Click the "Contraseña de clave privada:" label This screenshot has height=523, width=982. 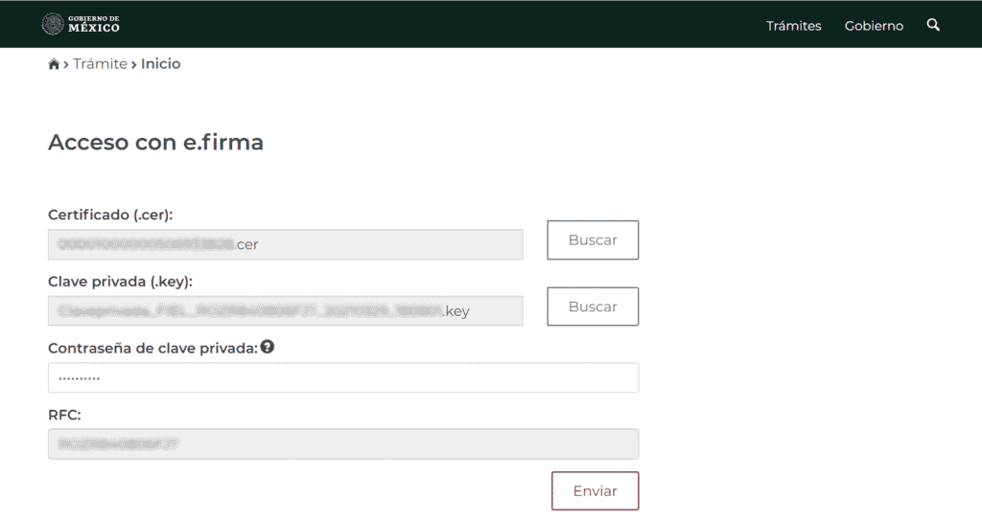pos(152,348)
